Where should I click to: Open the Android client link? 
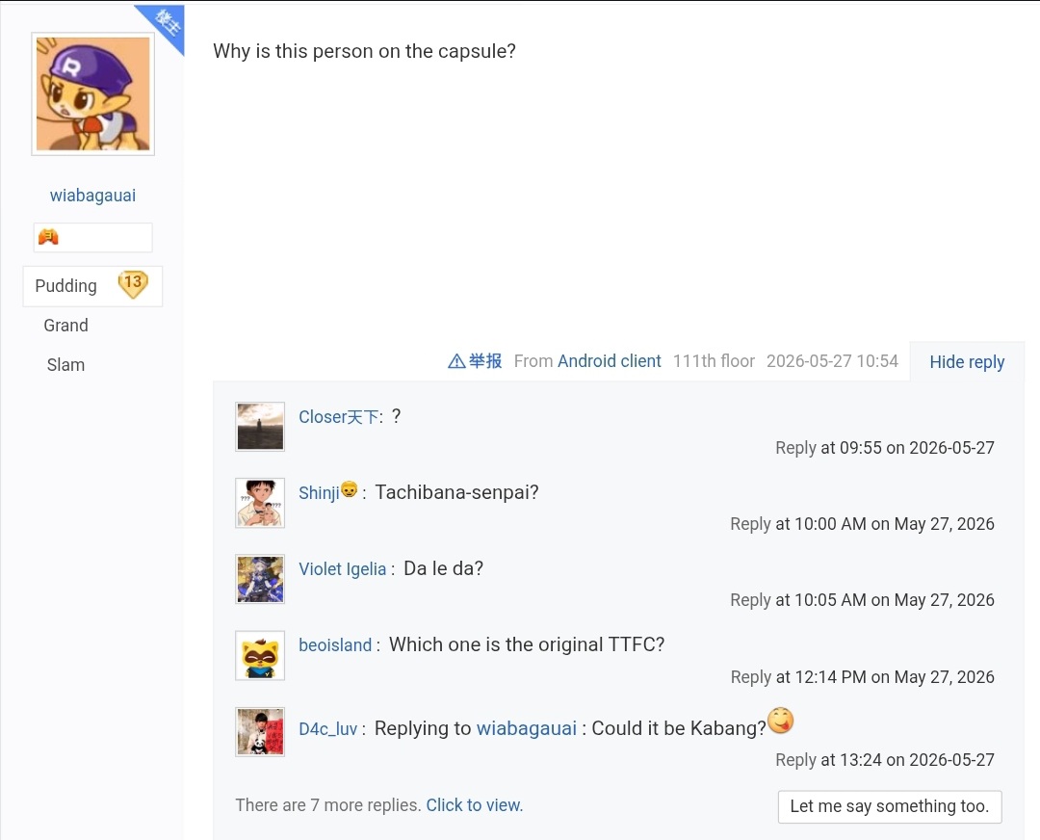(609, 361)
